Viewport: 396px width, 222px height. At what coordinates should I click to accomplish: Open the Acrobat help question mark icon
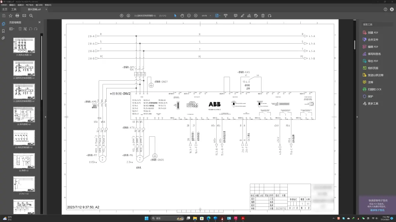[x=385, y=9]
